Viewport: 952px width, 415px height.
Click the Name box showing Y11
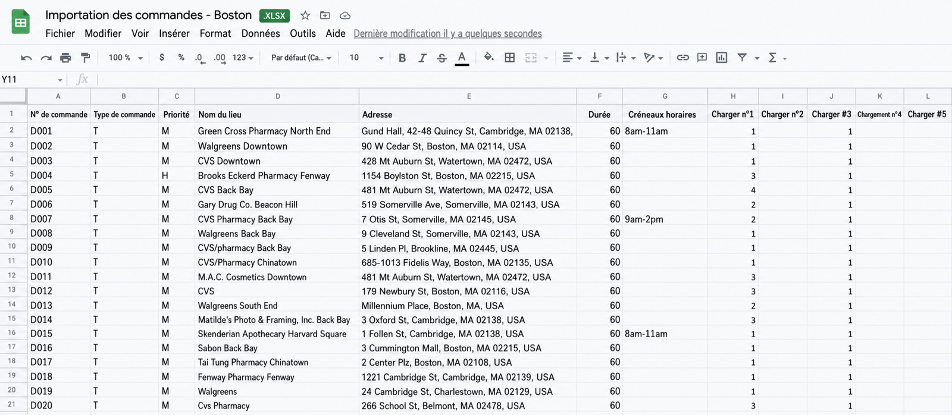[x=27, y=80]
